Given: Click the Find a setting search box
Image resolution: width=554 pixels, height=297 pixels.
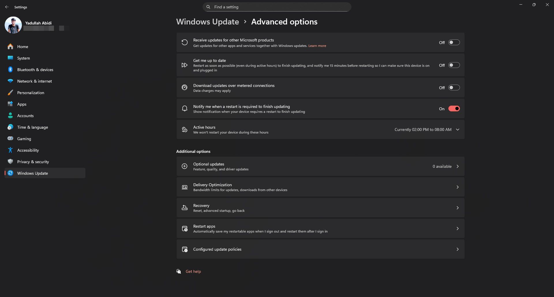Looking at the screenshot, I should (x=276, y=7).
